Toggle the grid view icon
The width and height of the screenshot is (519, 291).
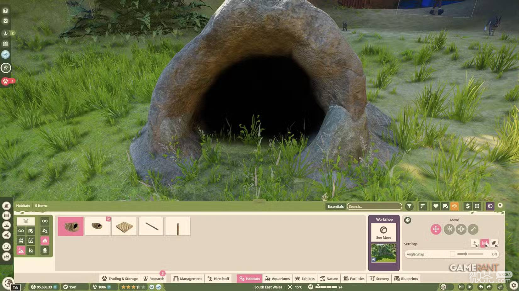tap(477, 206)
